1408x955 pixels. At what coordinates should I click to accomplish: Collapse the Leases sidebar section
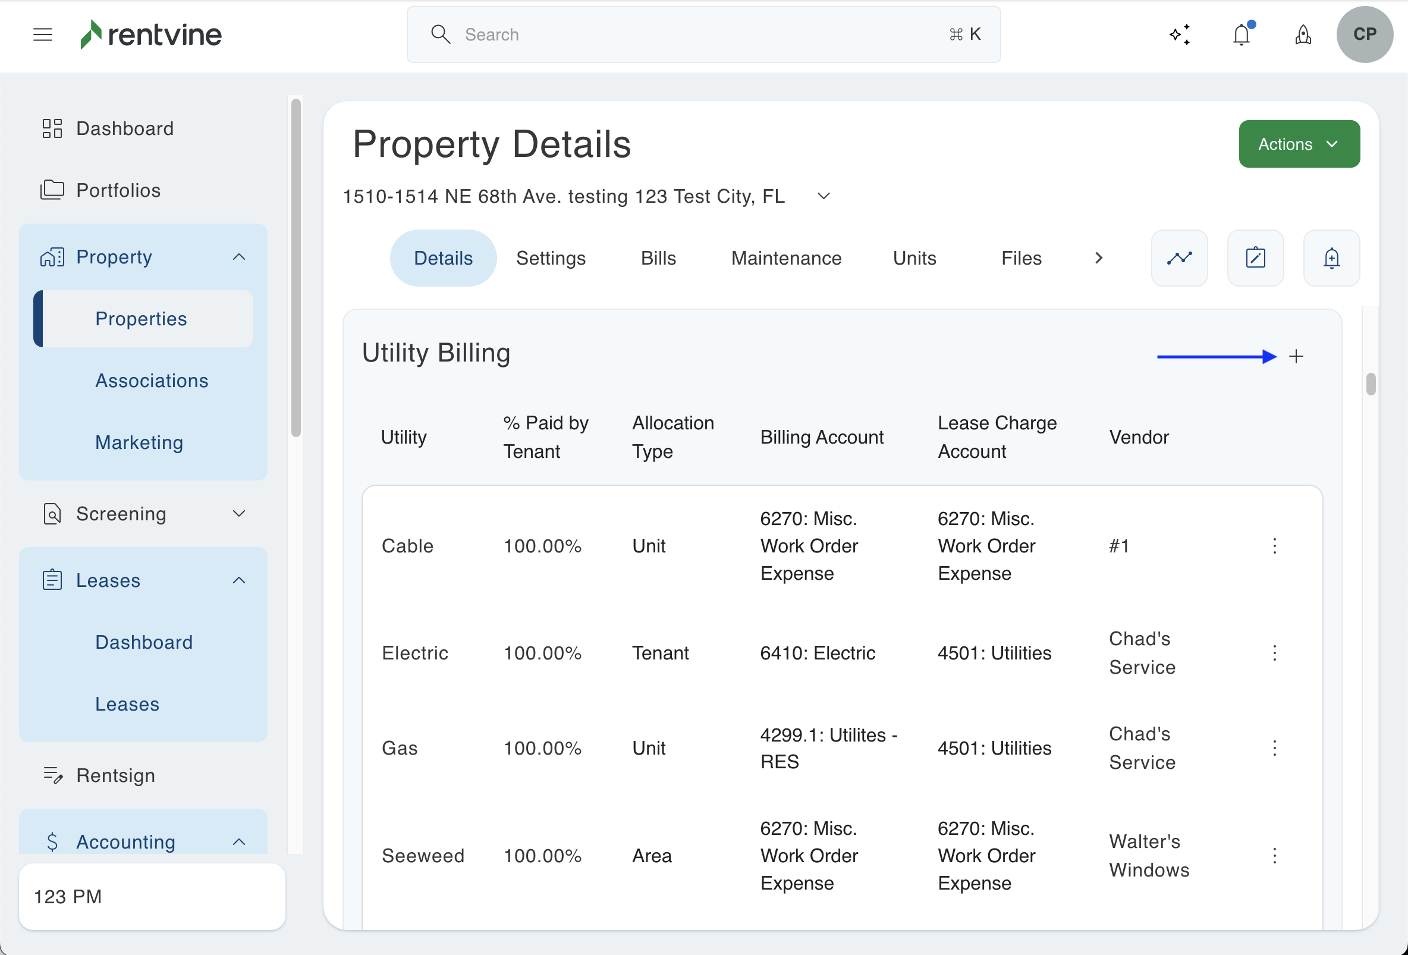[x=238, y=580]
